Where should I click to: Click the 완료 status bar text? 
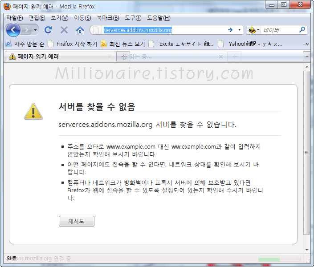pos(12,259)
